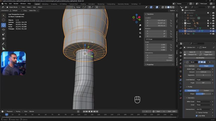Image resolution: width=216 pixels, height=121 pixels.
Task: Enable the Clamp Overlap checkbox
Action: (x=197, y=112)
